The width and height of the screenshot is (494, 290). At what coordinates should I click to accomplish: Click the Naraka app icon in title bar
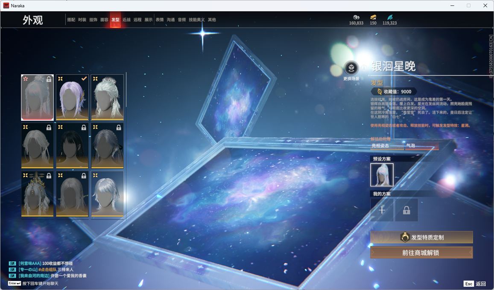coord(6,6)
